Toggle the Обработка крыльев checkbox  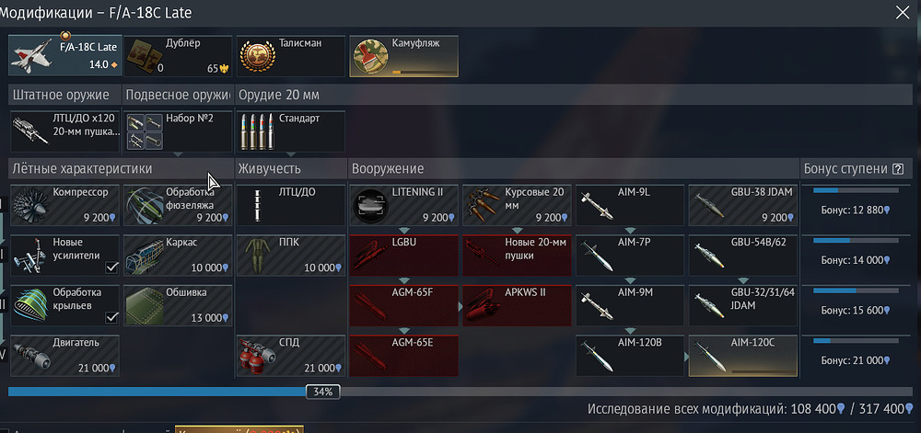pos(111,317)
